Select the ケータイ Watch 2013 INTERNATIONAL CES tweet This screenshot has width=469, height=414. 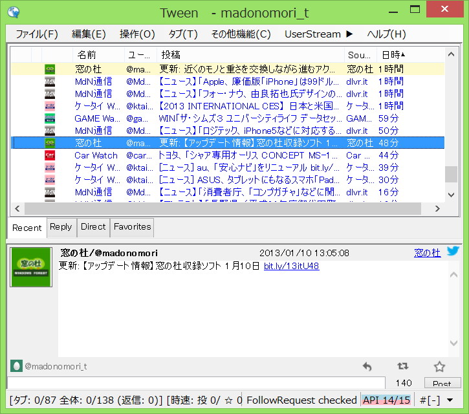point(228,106)
